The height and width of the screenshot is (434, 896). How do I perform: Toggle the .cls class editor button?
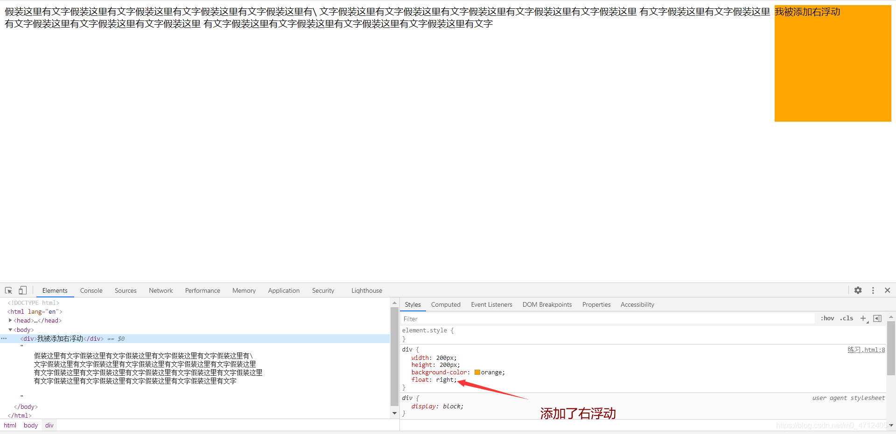pos(847,318)
